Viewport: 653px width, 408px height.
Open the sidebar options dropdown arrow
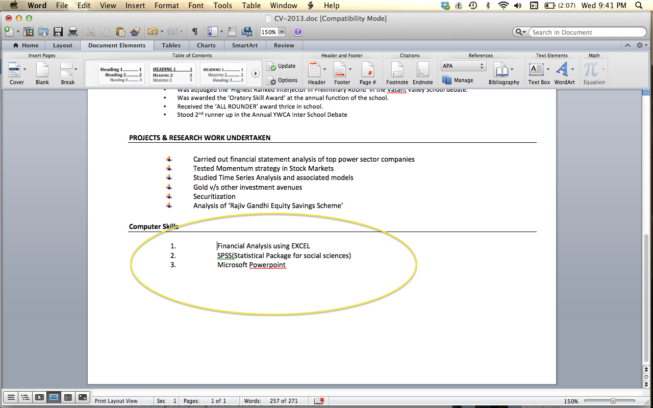221,32
